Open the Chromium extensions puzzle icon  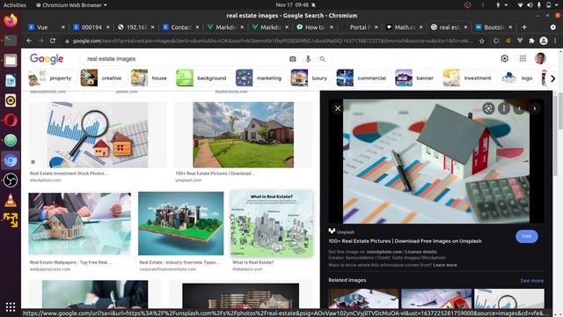(x=531, y=41)
